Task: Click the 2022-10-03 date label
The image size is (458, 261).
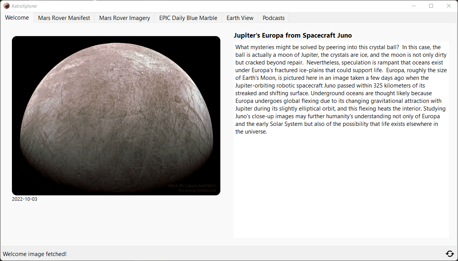Action: (25, 199)
